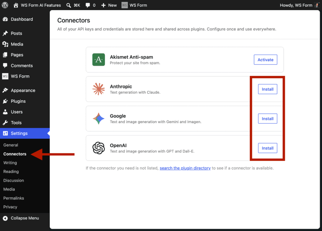
Task: Open the comments bubble in admin bar
Action: (x=88, y=5)
